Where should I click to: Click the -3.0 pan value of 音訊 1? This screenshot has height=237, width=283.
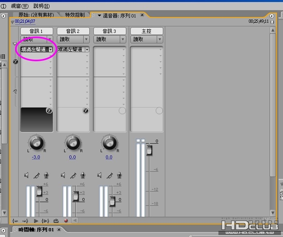point(36,157)
